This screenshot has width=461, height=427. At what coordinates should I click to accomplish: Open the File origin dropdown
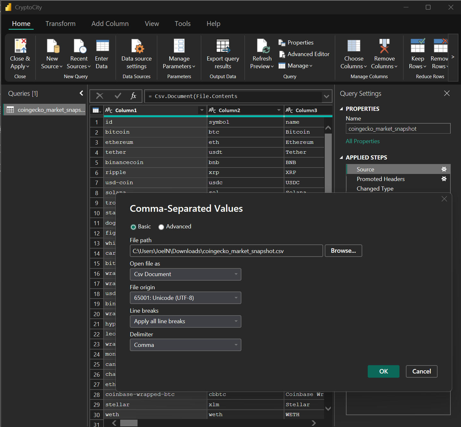point(185,298)
